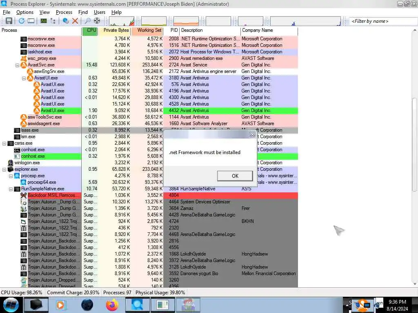Select the green conhost.exe row
418x313 pixels.
click(x=149, y=156)
